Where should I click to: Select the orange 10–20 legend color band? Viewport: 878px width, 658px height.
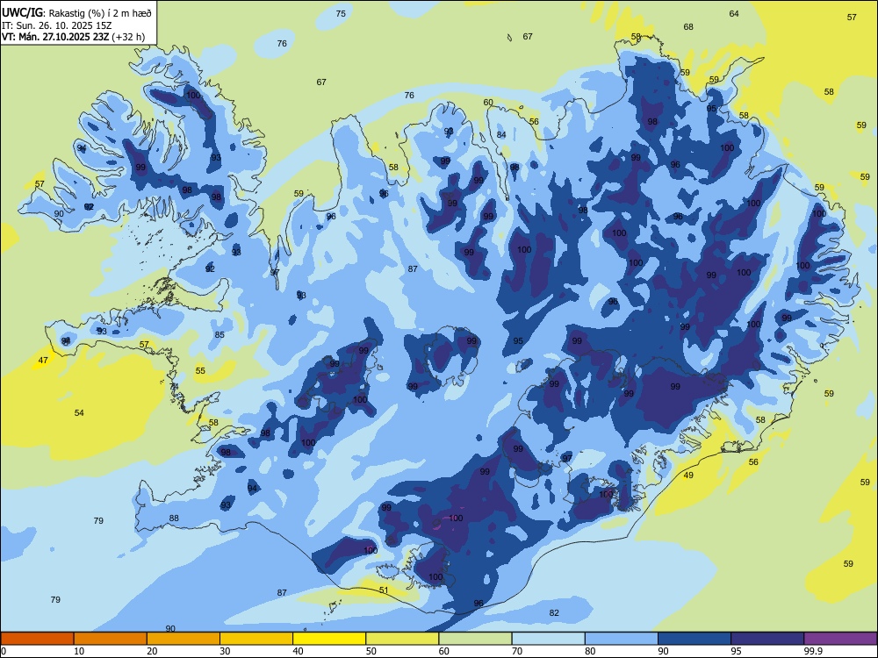(111, 639)
